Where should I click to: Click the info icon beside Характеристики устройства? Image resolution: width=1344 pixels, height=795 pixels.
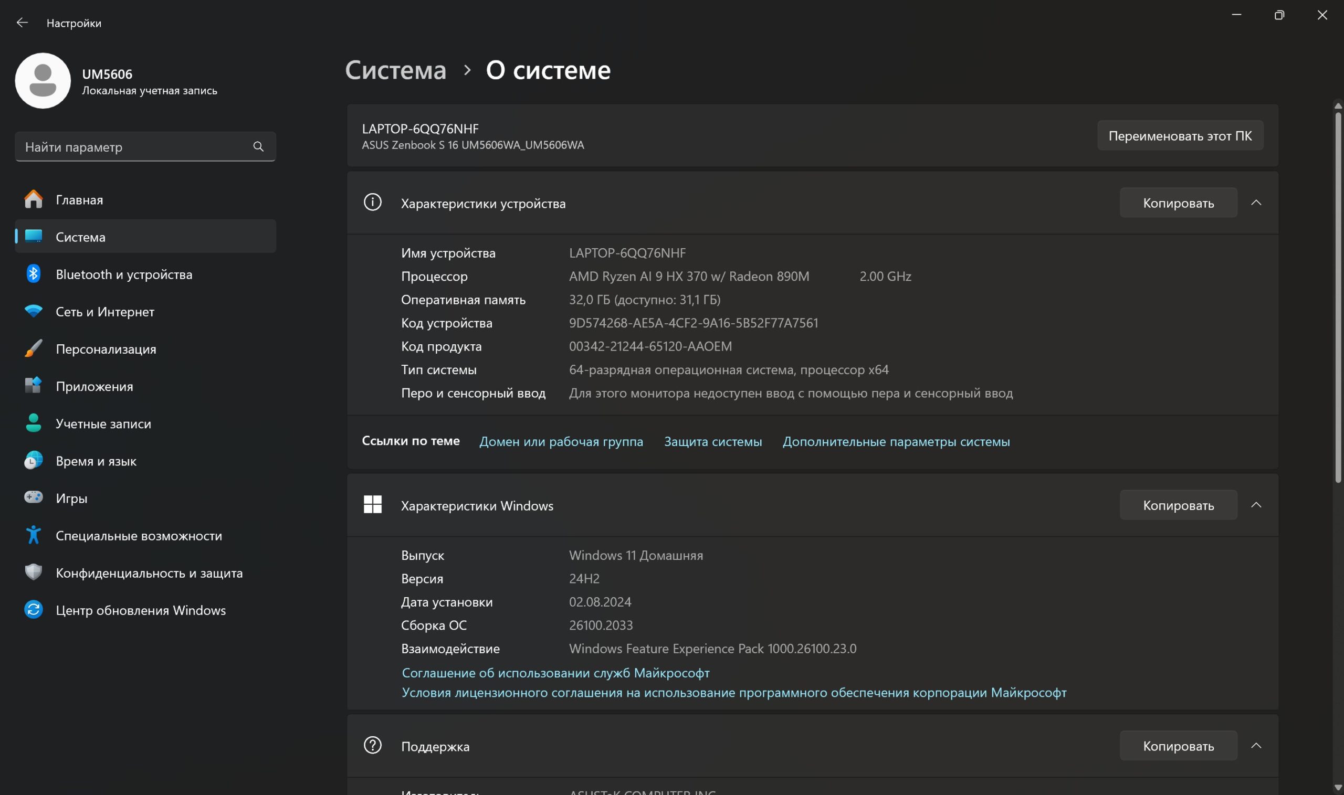pos(372,203)
